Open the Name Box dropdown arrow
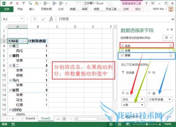 22,19
